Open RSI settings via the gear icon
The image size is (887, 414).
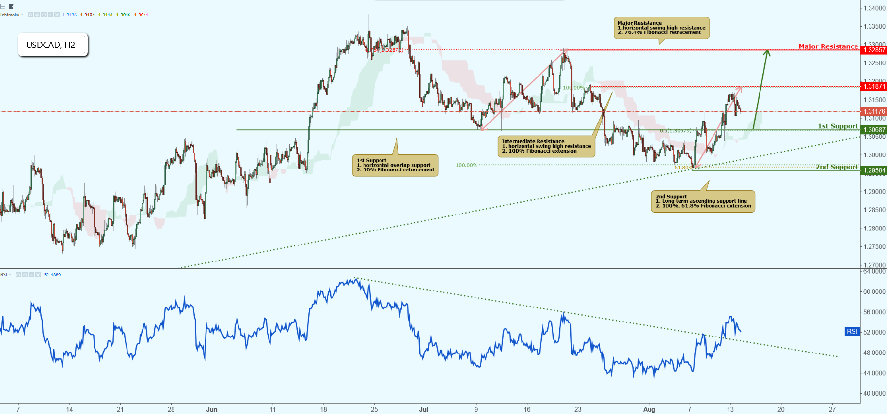pos(25,275)
